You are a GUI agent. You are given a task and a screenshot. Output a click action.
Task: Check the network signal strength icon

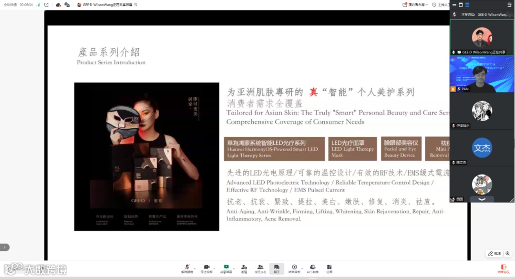pyautogui.click(x=39, y=5)
